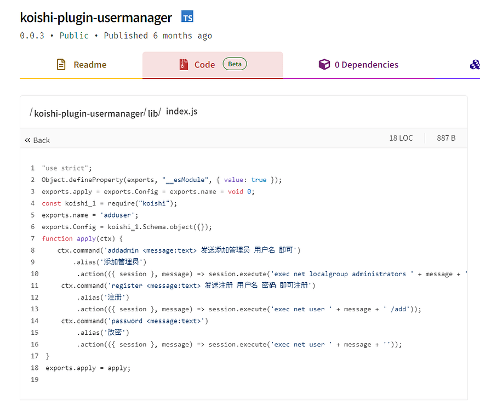
Task: Open koishi-plugin-usermanager breadcrumb folder
Action: 88,113
